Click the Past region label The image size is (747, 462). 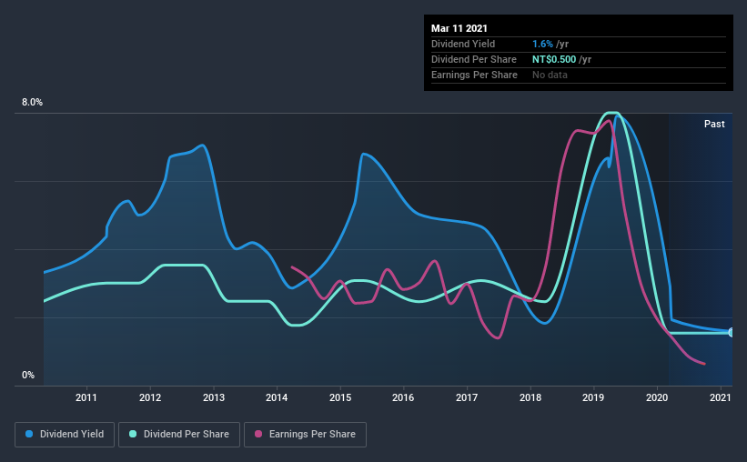(714, 124)
